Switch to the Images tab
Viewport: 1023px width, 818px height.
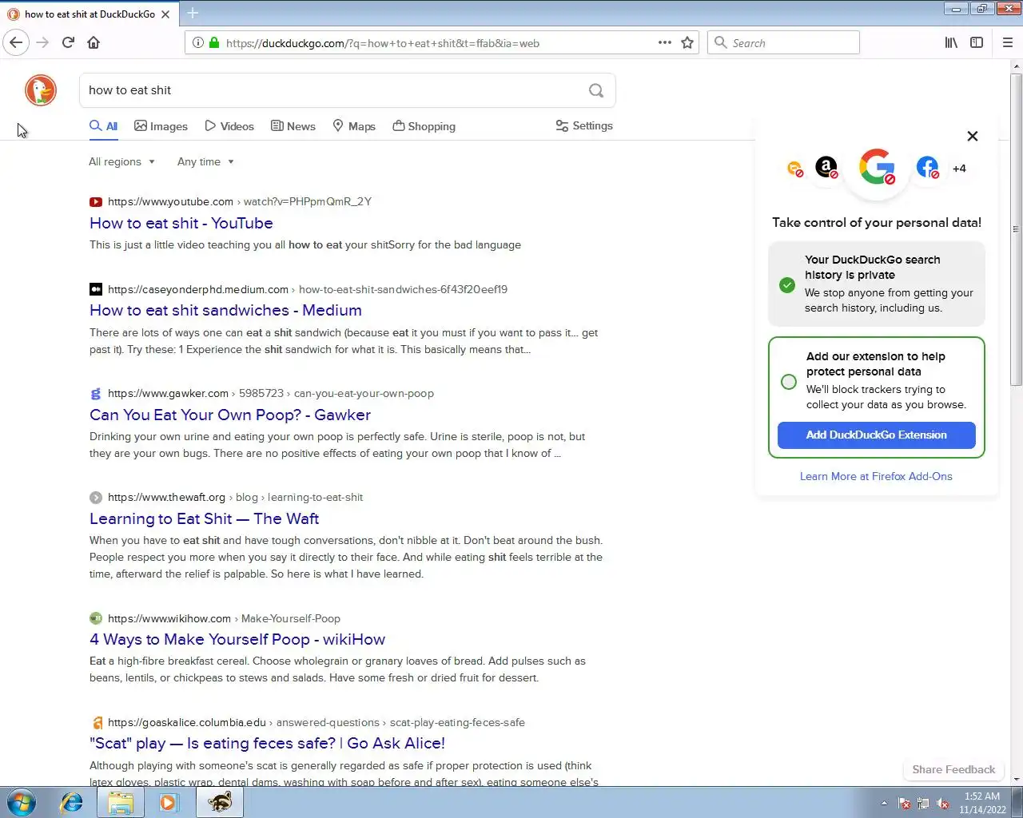point(161,126)
